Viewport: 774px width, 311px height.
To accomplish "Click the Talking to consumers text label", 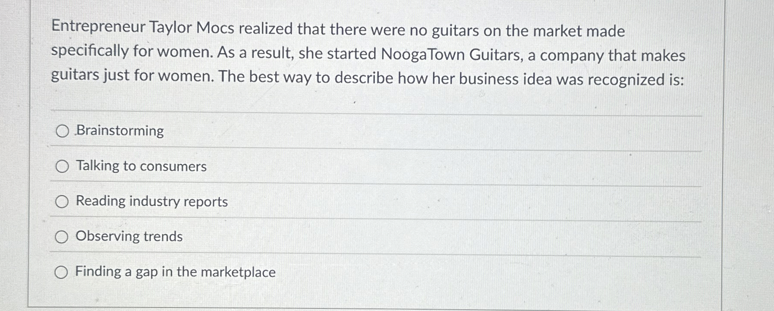I will point(140,166).
